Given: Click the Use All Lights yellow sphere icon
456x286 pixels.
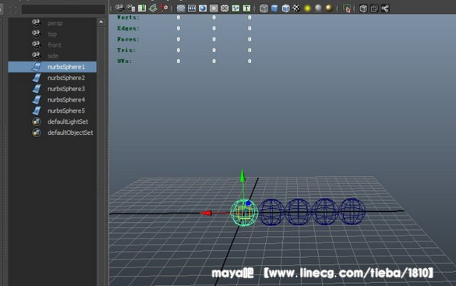Looking at the screenshot, I should pos(307,9).
